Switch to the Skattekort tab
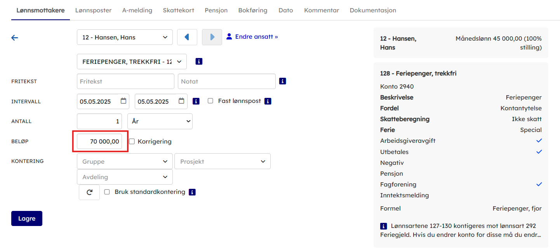560x250 pixels. pyautogui.click(x=178, y=10)
